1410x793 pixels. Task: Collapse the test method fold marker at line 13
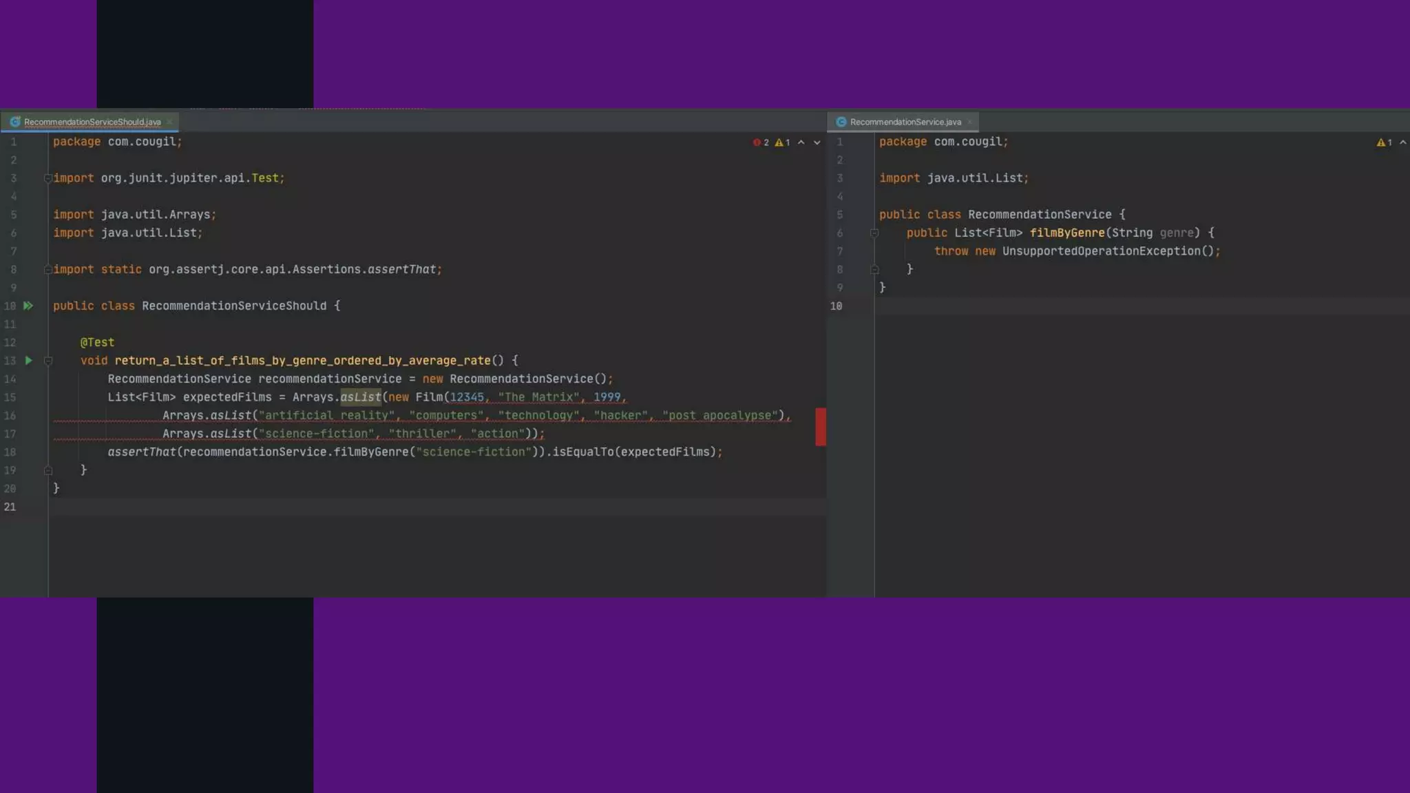click(x=48, y=361)
